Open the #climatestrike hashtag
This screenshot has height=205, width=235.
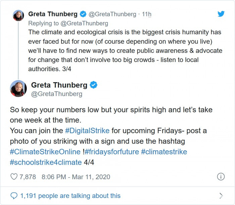(164, 152)
